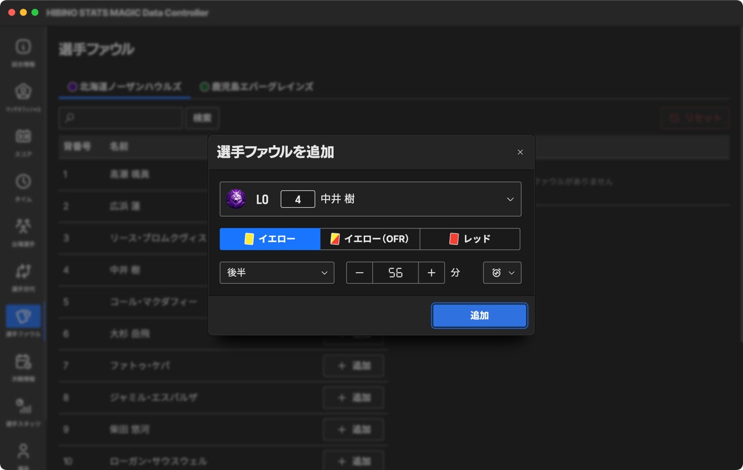Click the blue 追加 button in the dialog

click(x=479, y=316)
